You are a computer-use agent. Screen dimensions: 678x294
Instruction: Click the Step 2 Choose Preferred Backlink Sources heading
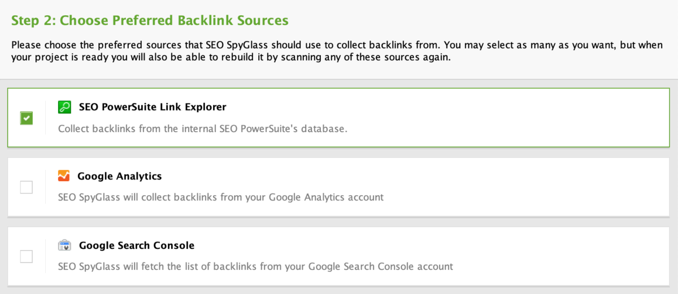(150, 21)
